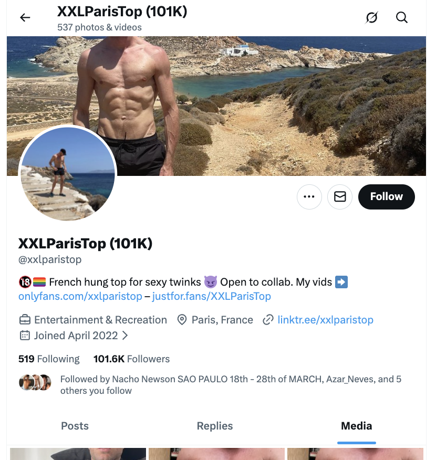This screenshot has height=460, width=436.
Task: Click the Followed by mutual followers text
Action: coord(230,384)
